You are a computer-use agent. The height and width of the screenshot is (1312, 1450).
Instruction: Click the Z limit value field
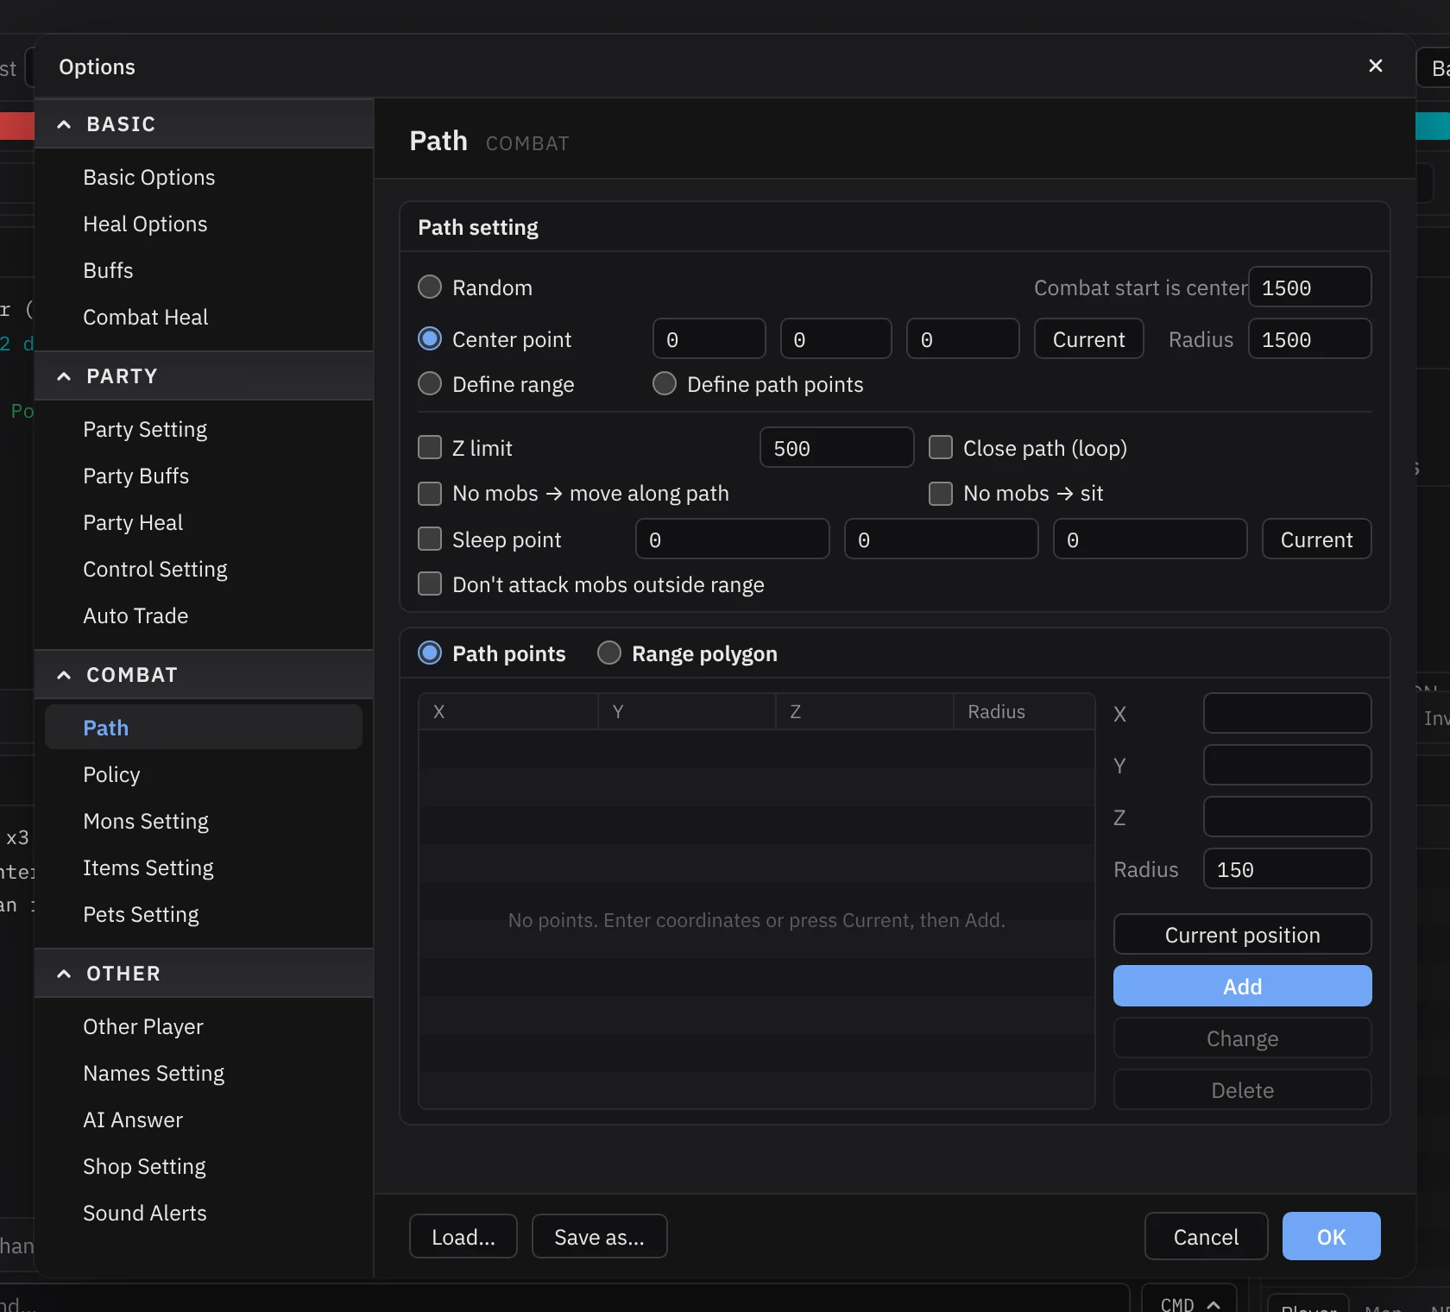837,447
